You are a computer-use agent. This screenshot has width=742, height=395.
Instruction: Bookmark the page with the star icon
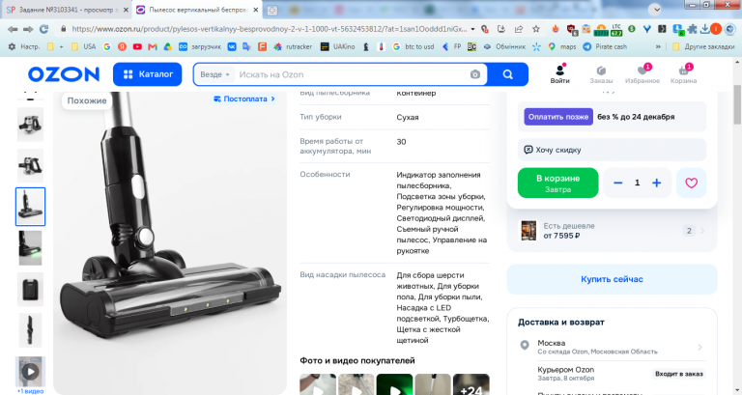[535, 29]
